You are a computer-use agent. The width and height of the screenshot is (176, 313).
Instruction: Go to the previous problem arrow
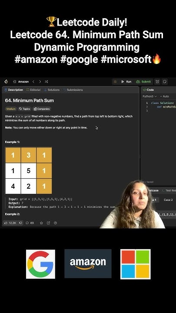tap(33, 82)
